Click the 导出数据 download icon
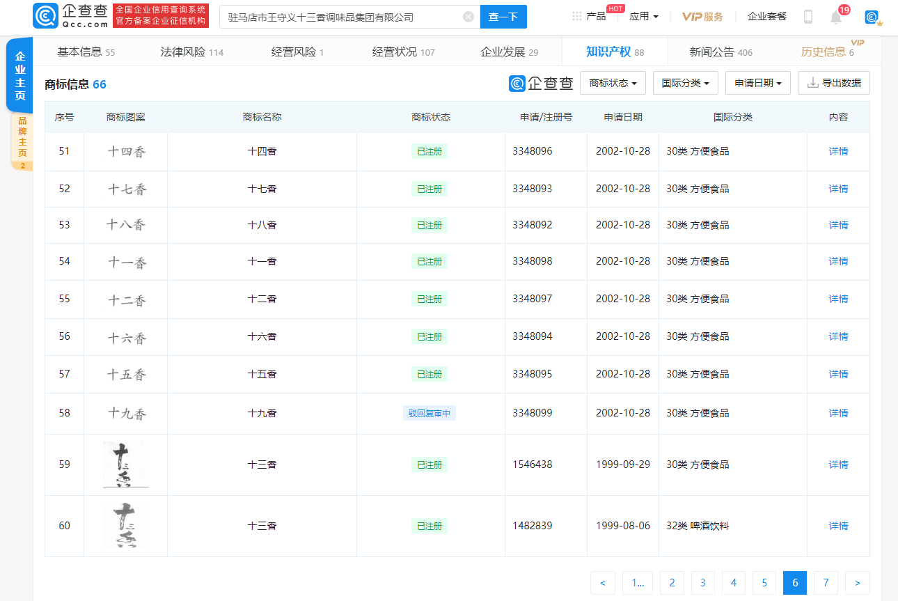898x601 pixels. coord(812,83)
